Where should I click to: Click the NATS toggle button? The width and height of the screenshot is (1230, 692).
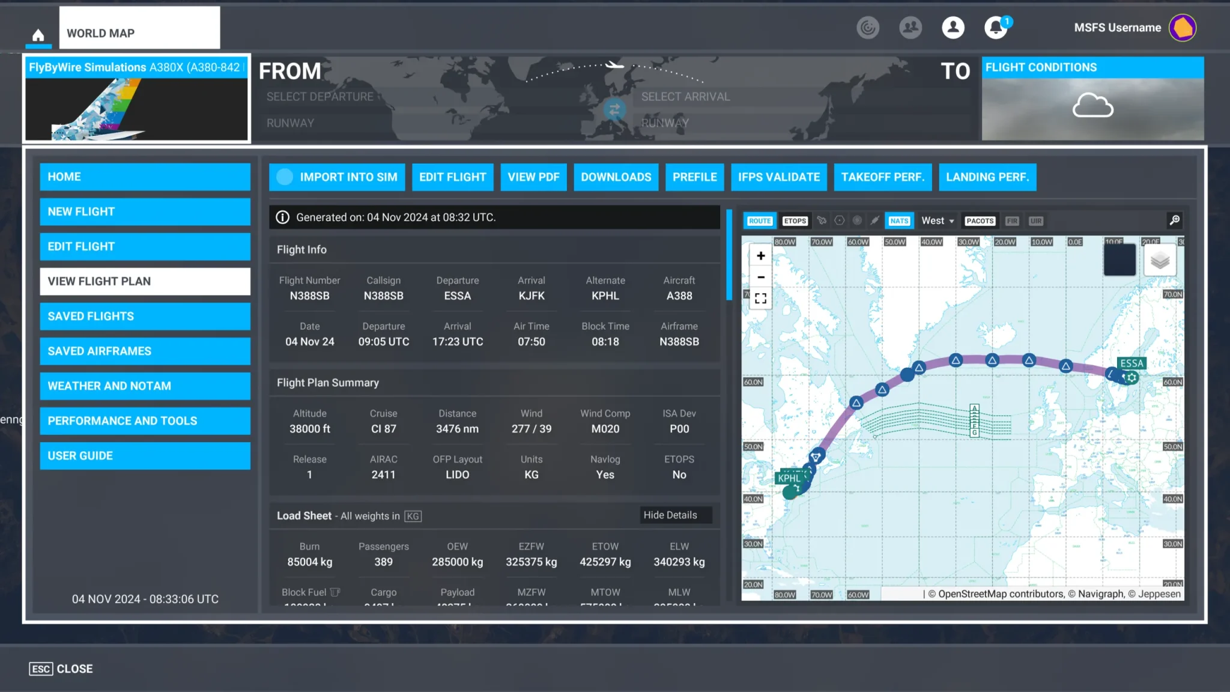pyautogui.click(x=899, y=220)
